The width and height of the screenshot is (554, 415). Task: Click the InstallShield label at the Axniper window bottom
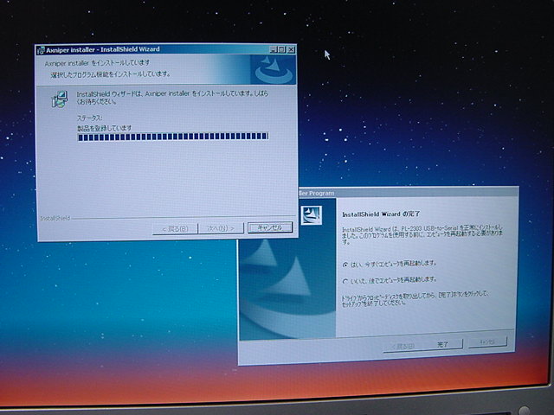click(x=55, y=219)
